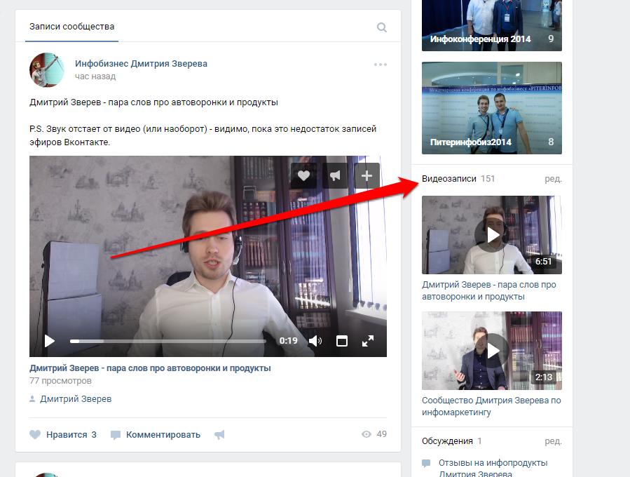Play the 2:13 video thumbnail
630x477 pixels.
pyautogui.click(x=492, y=350)
